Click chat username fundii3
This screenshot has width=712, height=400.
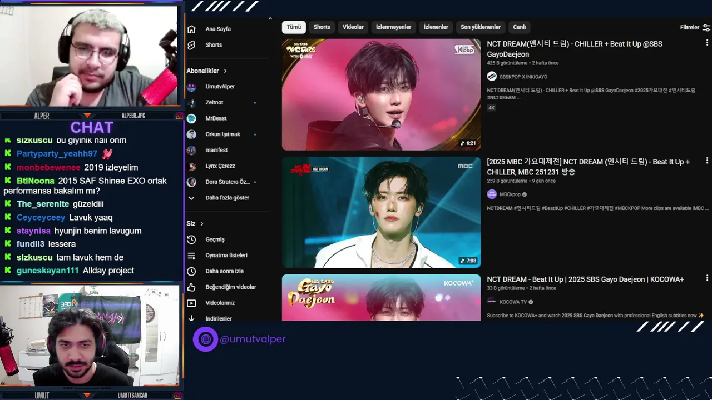[31, 244]
